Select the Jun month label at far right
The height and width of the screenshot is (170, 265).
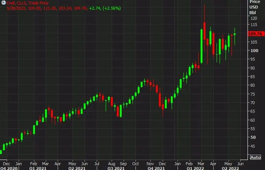point(240,163)
